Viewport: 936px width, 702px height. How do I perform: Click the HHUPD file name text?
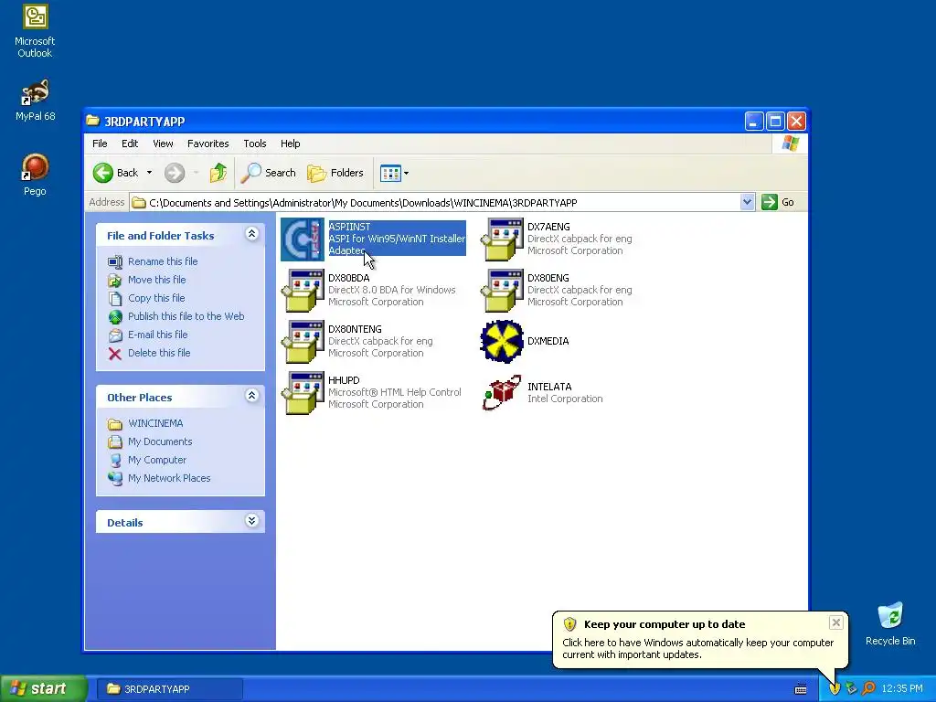[x=344, y=380]
